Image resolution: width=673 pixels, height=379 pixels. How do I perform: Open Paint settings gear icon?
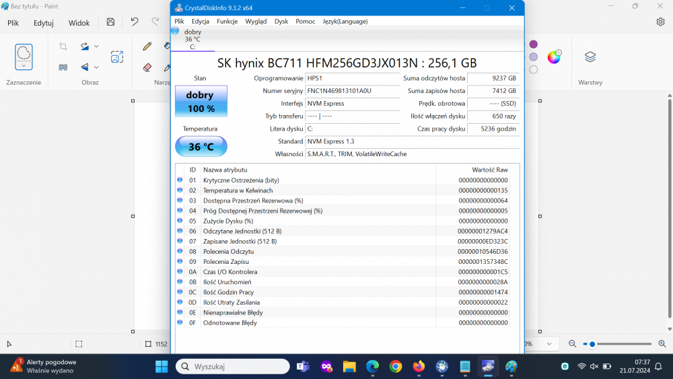(660, 22)
